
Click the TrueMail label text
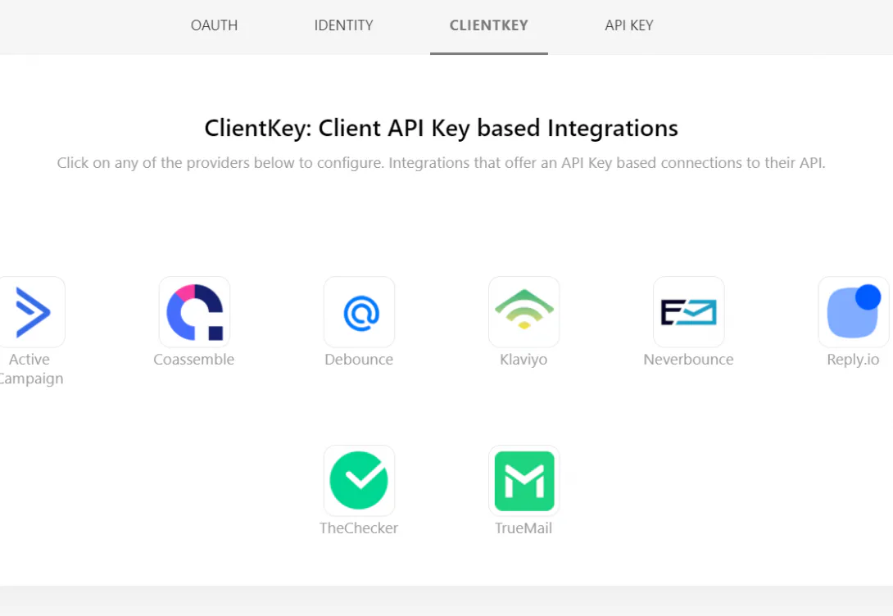click(x=524, y=528)
